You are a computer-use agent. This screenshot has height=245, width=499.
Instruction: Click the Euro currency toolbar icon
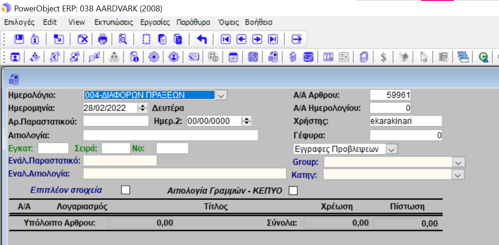click(x=55, y=57)
